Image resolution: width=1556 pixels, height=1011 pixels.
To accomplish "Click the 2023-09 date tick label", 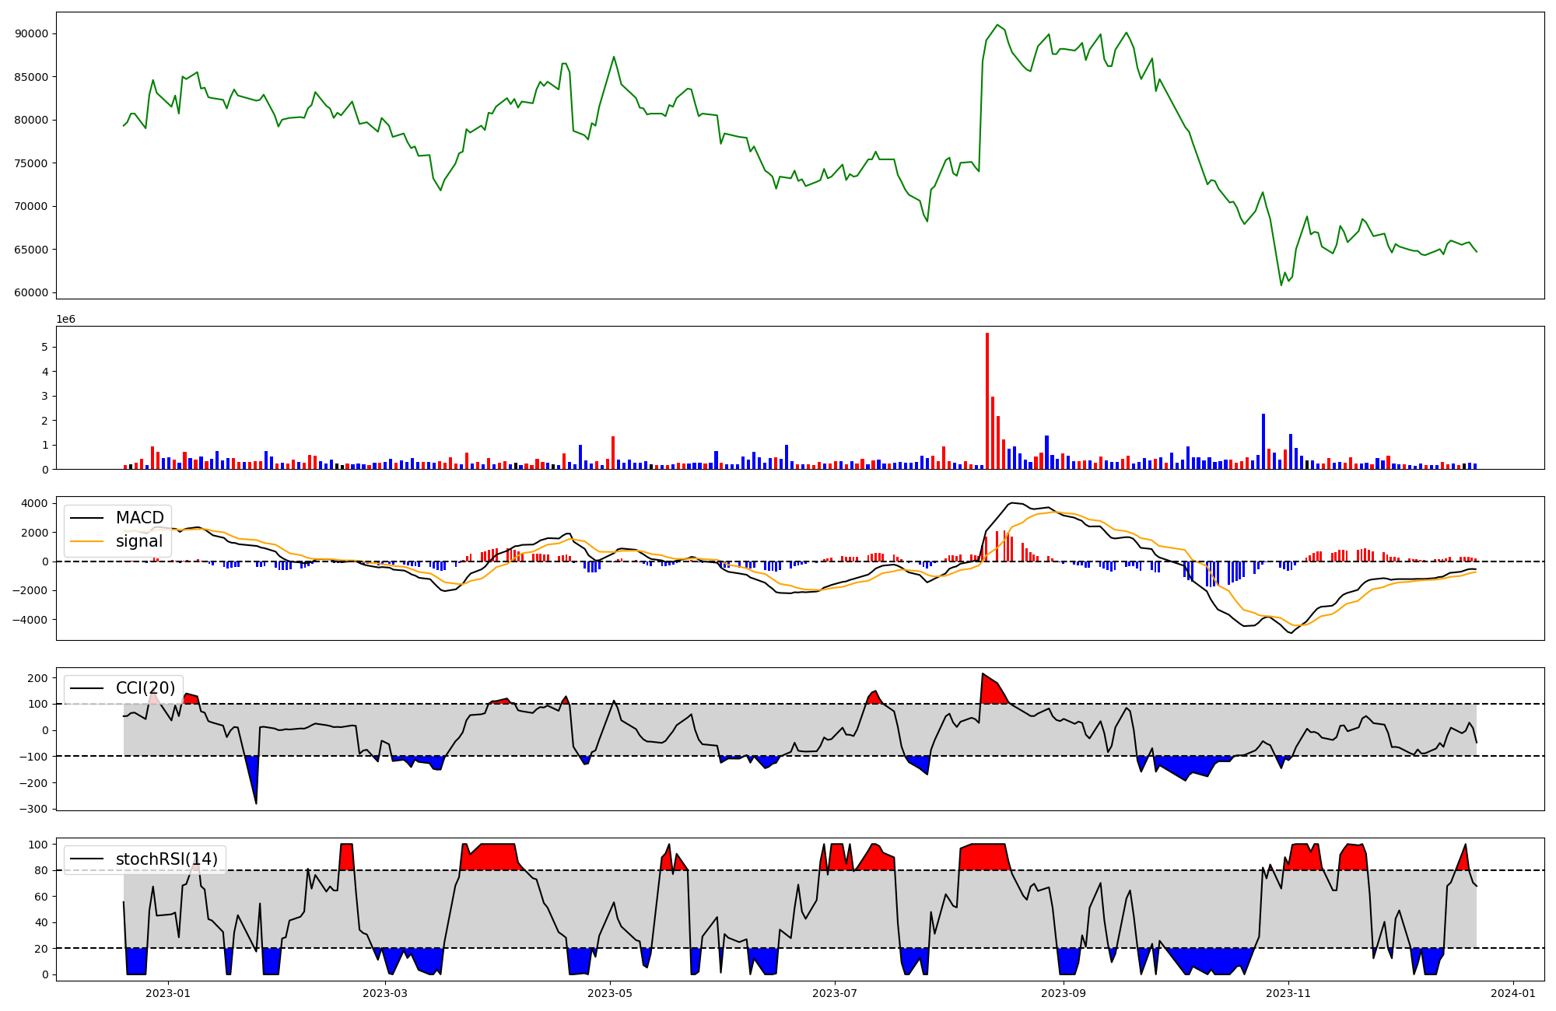I will tap(1063, 993).
